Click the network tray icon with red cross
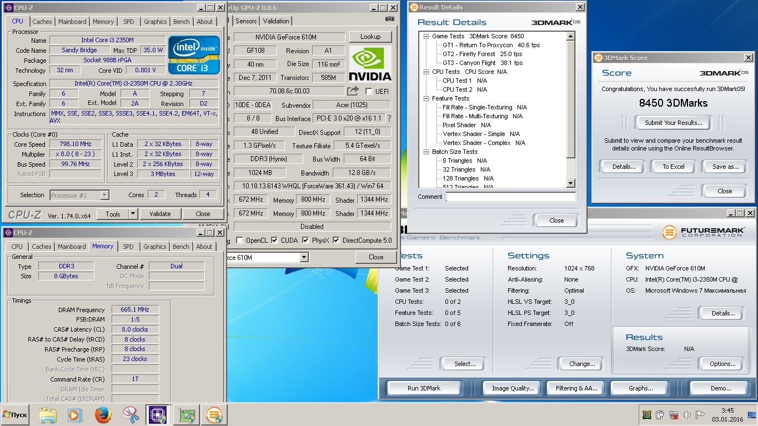Image resolution: width=758 pixels, height=426 pixels. [674, 414]
